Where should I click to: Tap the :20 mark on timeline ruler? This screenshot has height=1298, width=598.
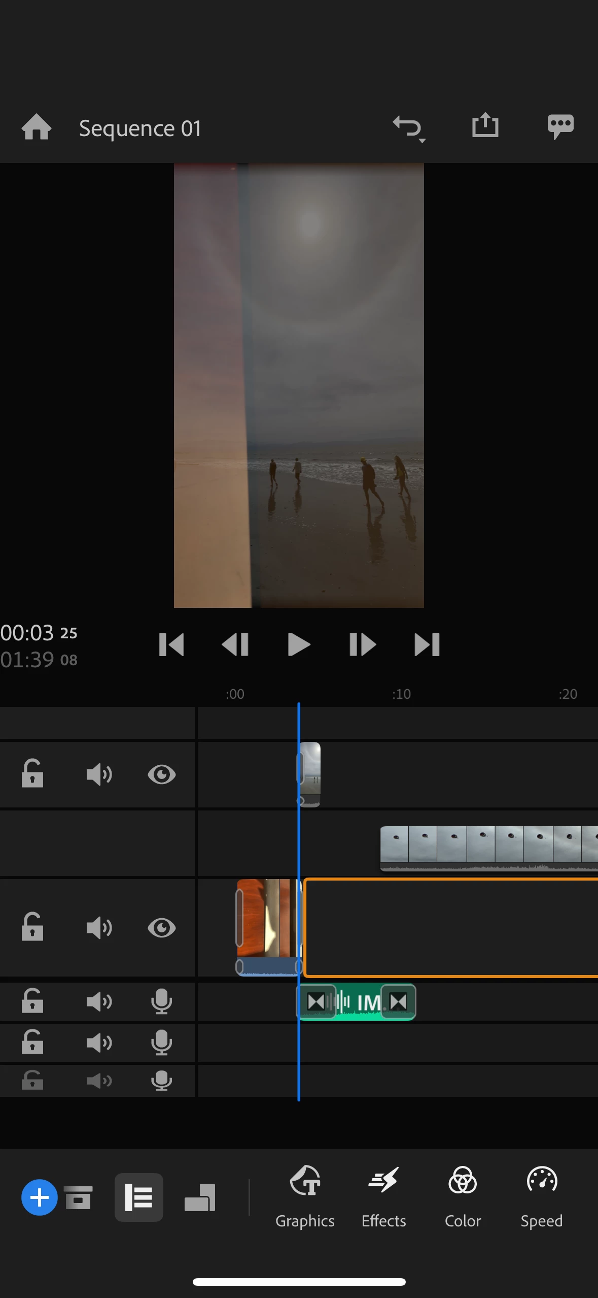[x=568, y=694]
